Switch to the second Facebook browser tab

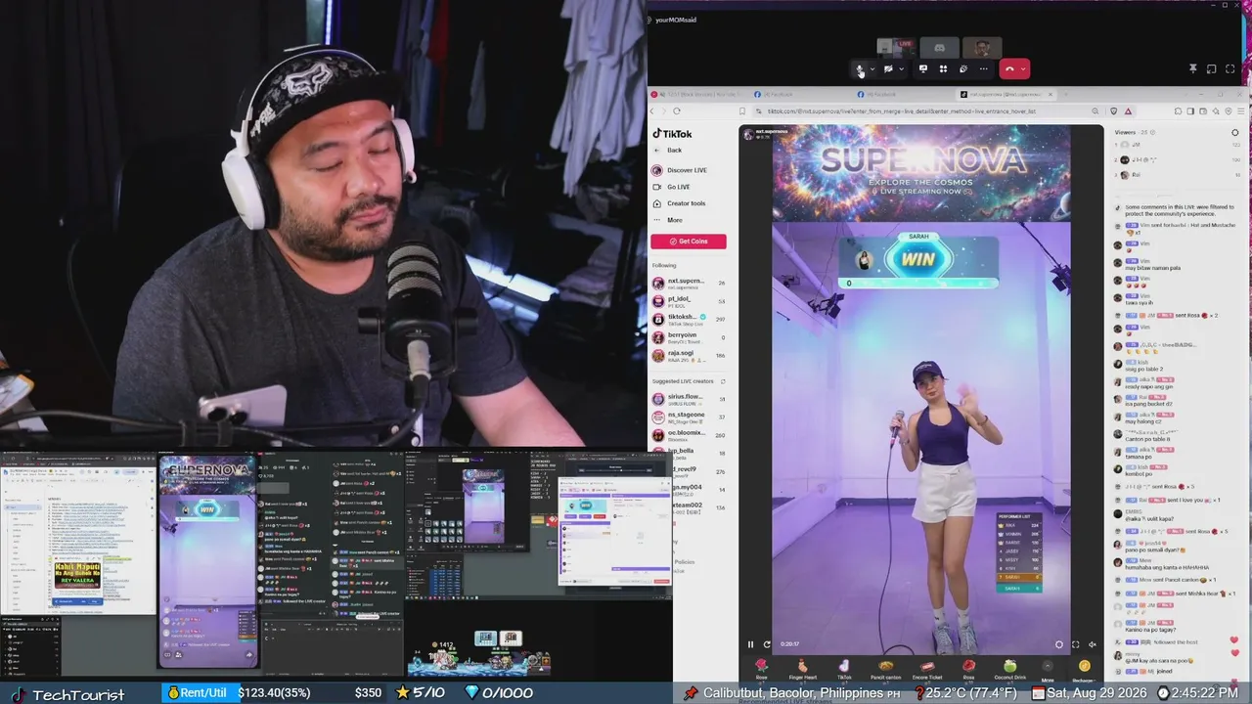902,95
